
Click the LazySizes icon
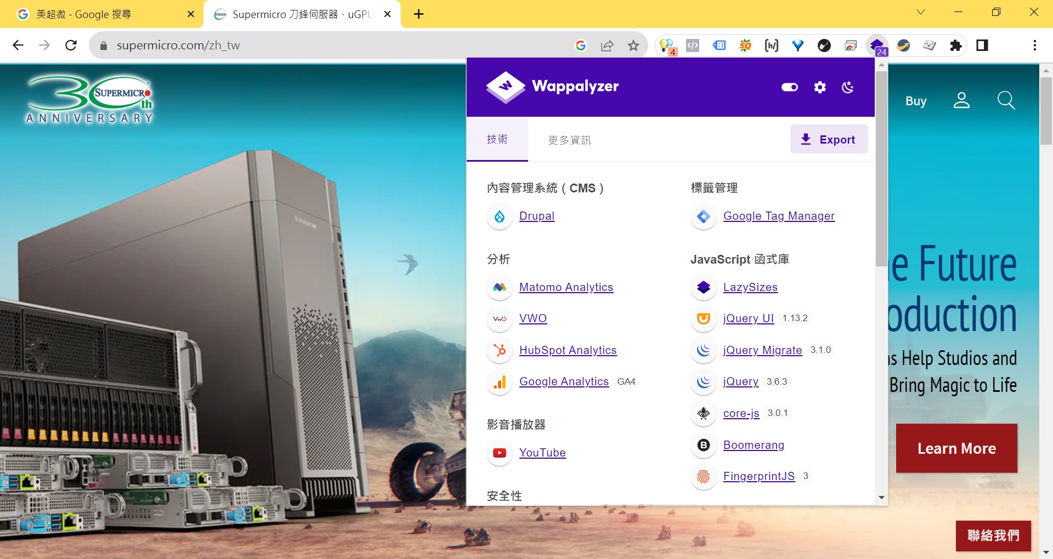pos(704,287)
